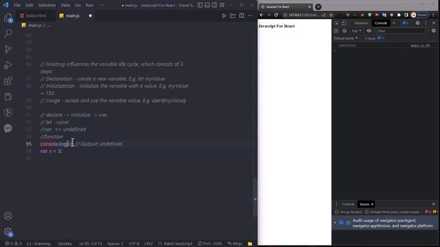The height and width of the screenshot is (247, 440).
Task: Click the console Filter input field
Action: 400,31
